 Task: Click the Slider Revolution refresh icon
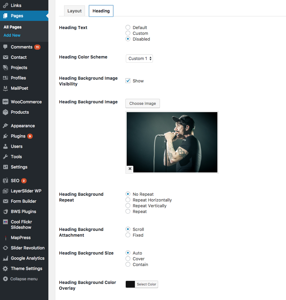(5, 248)
